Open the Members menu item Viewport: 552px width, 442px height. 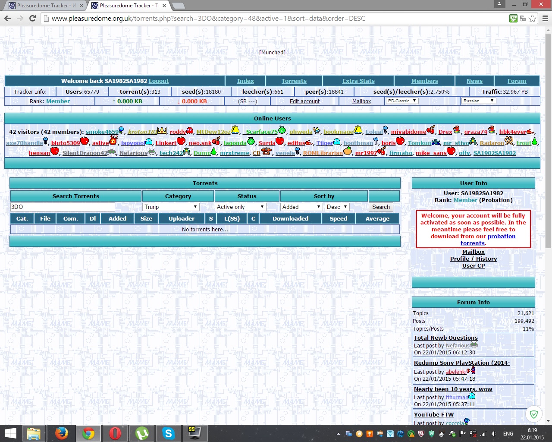pyautogui.click(x=424, y=81)
